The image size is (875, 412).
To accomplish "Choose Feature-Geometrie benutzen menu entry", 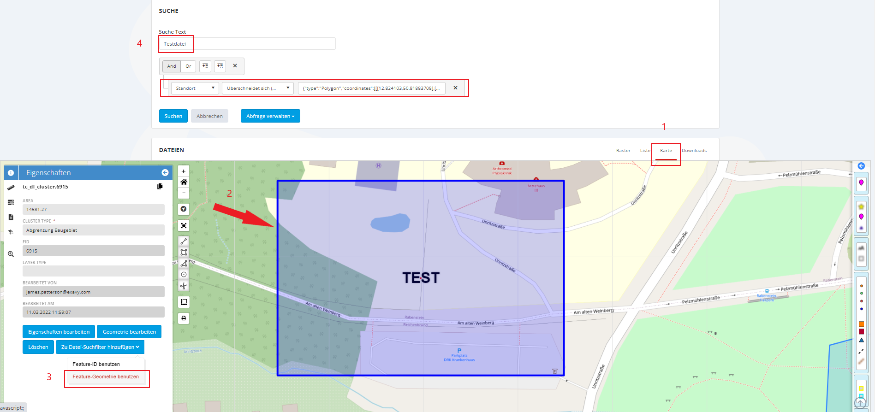I will [x=106, y=377].
